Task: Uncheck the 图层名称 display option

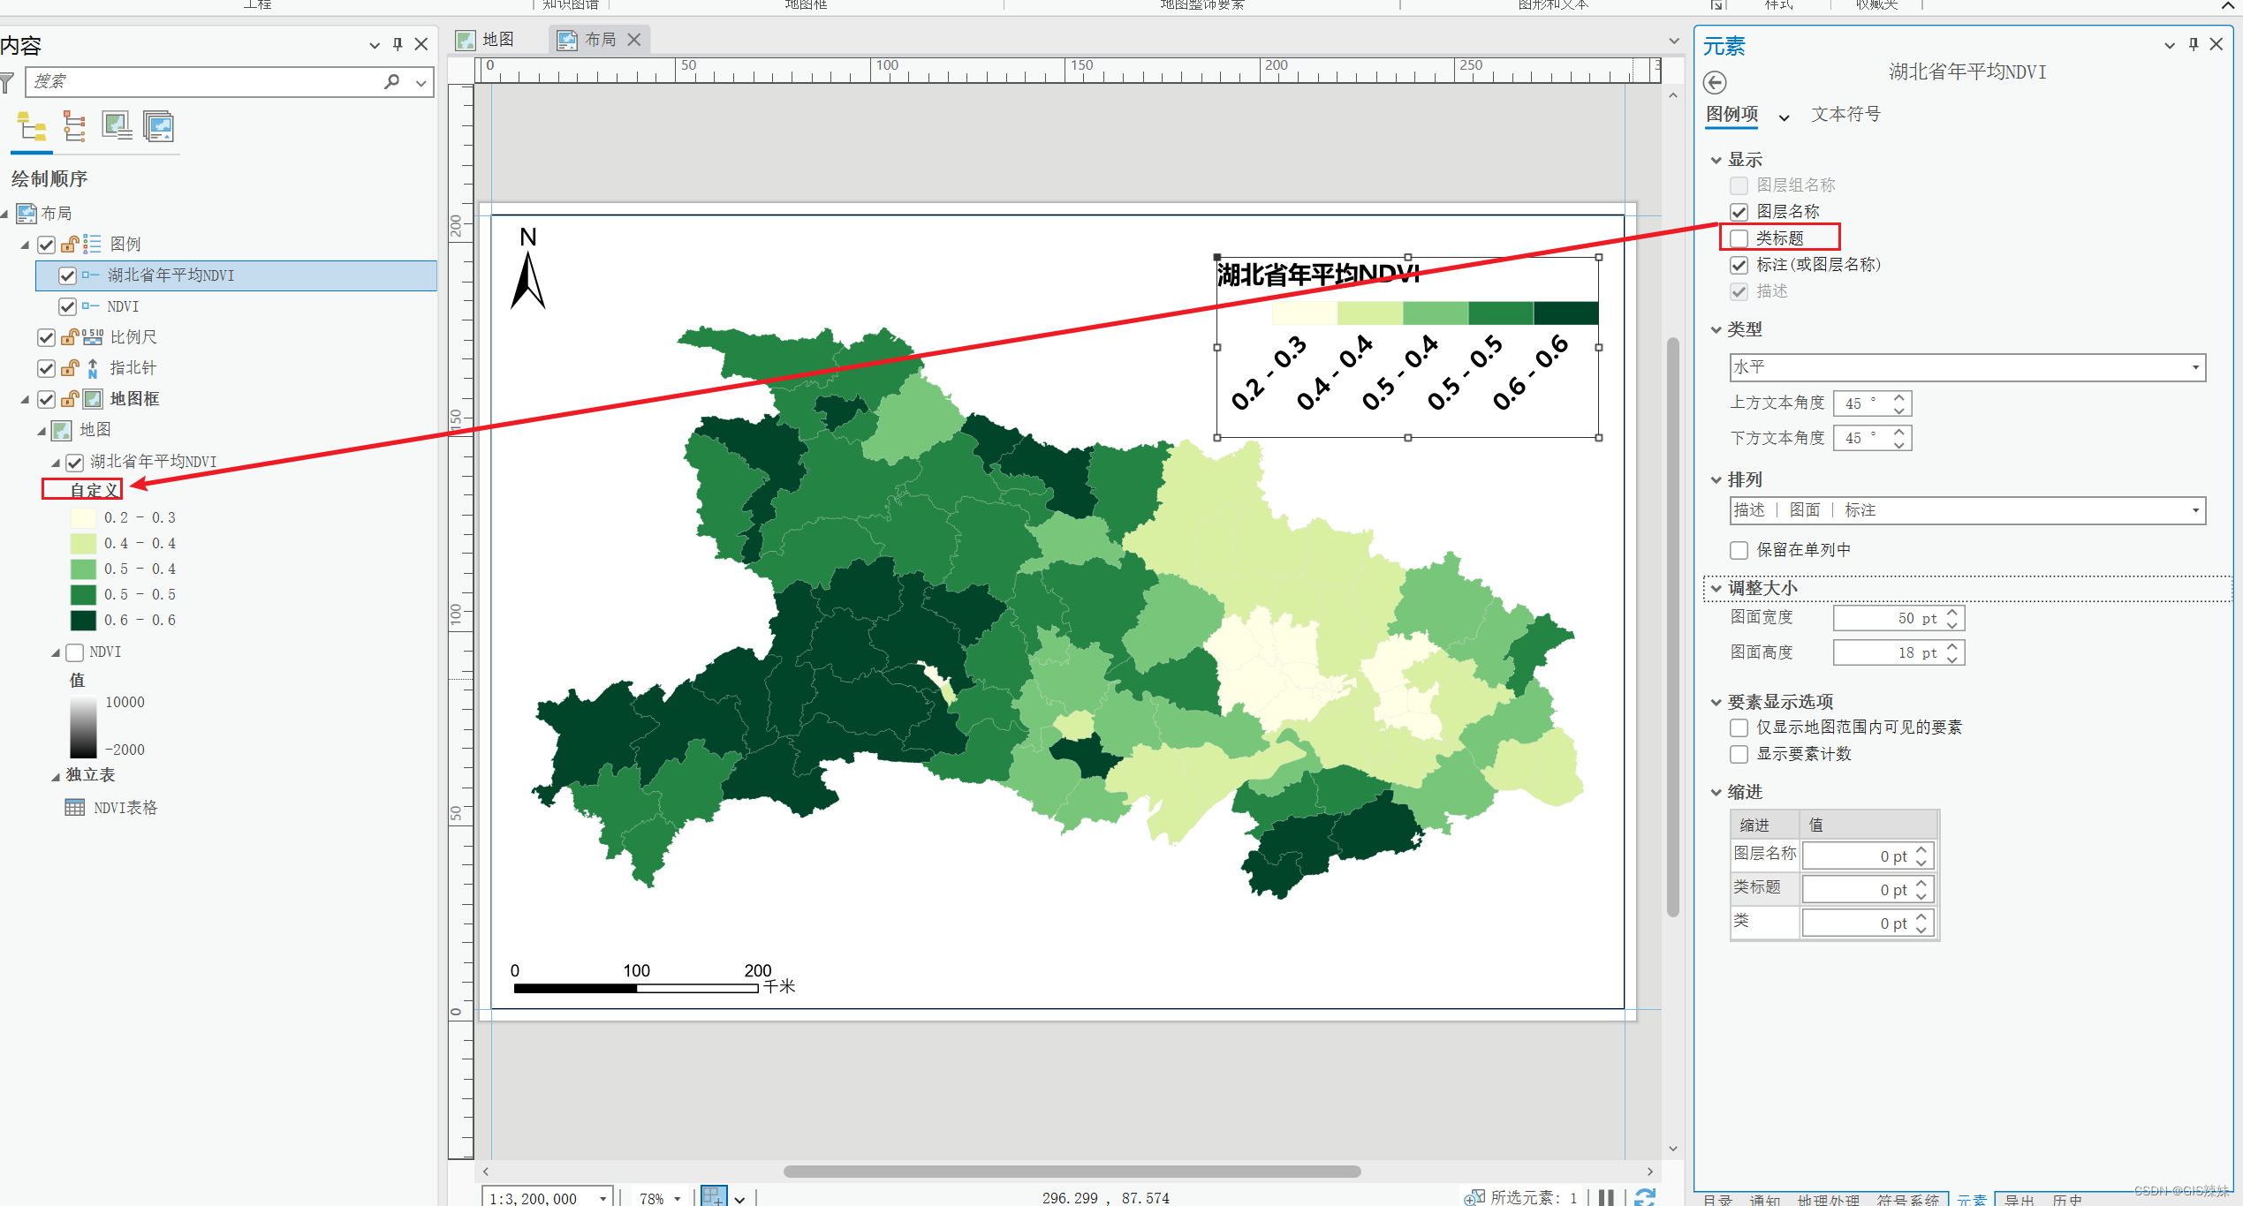Action: (1739, 212)
